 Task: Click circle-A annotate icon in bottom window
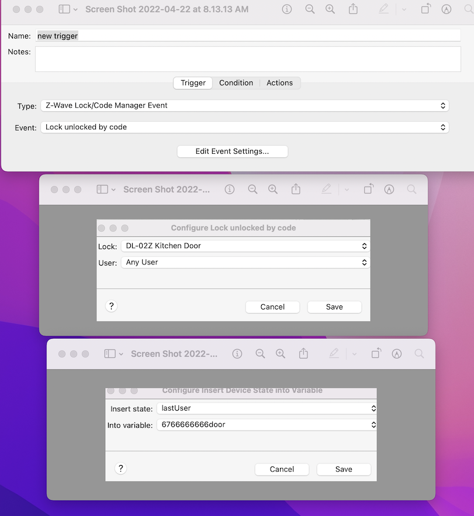[396, 354]
